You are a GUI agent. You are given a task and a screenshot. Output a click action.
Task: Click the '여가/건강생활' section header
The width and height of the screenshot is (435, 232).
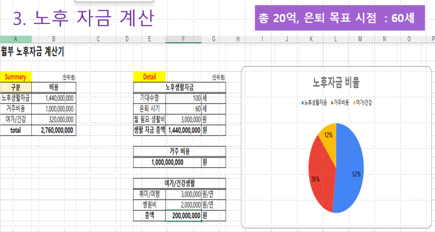179,183
